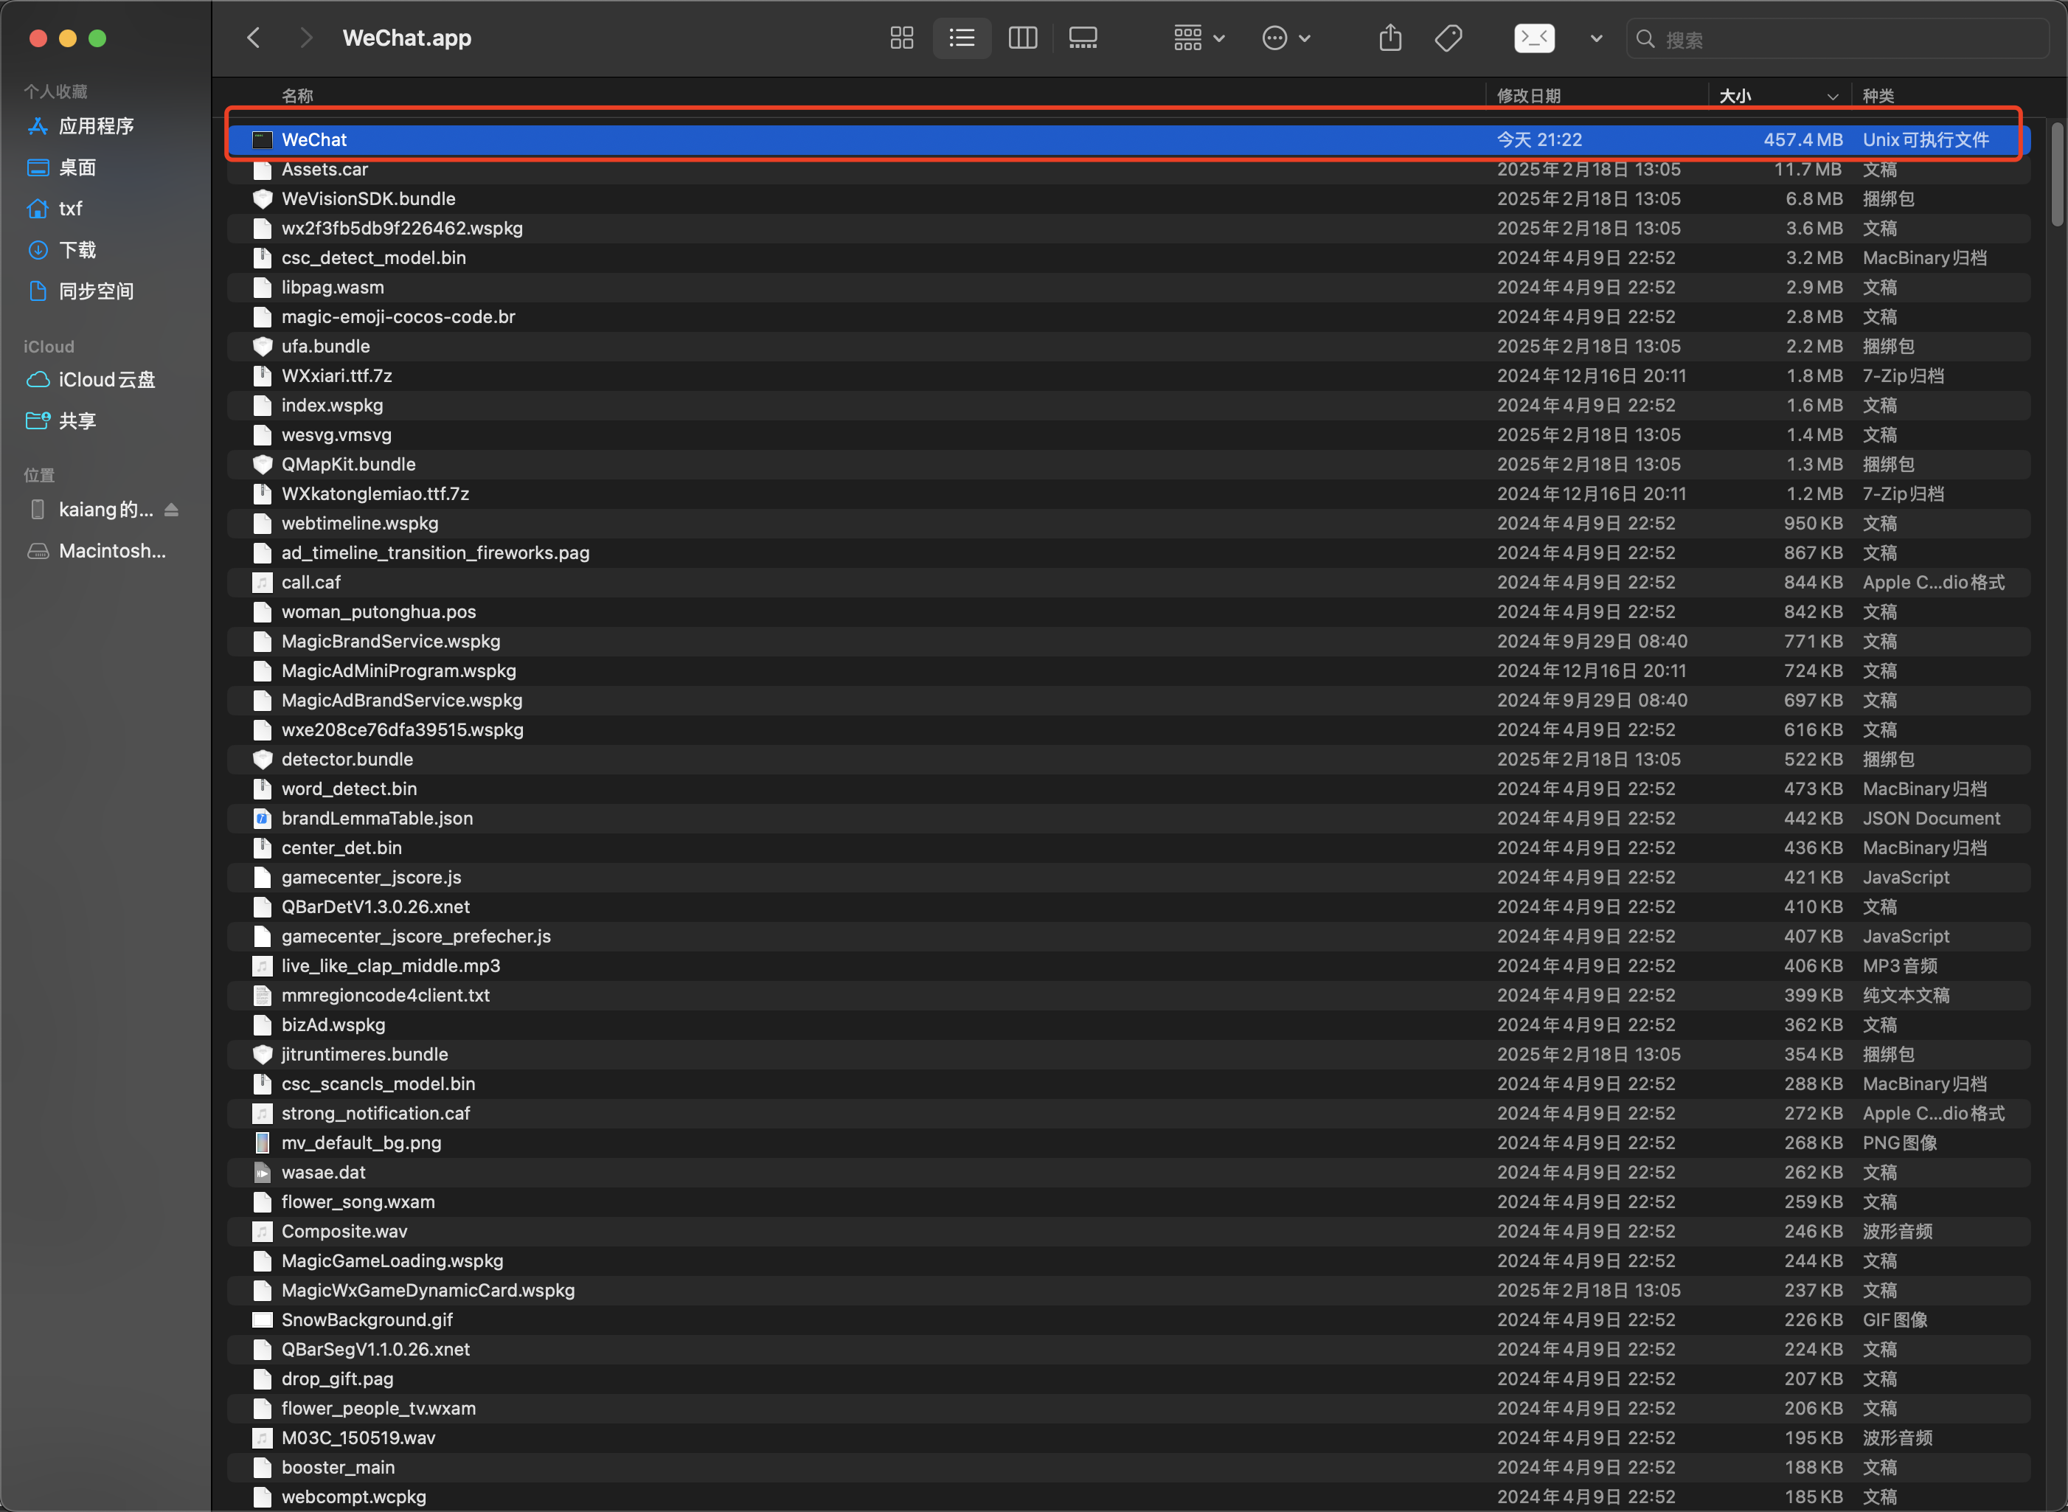Open the txf home folder
This screenshot has width=2068, height=1512.
tap(69, 209)
